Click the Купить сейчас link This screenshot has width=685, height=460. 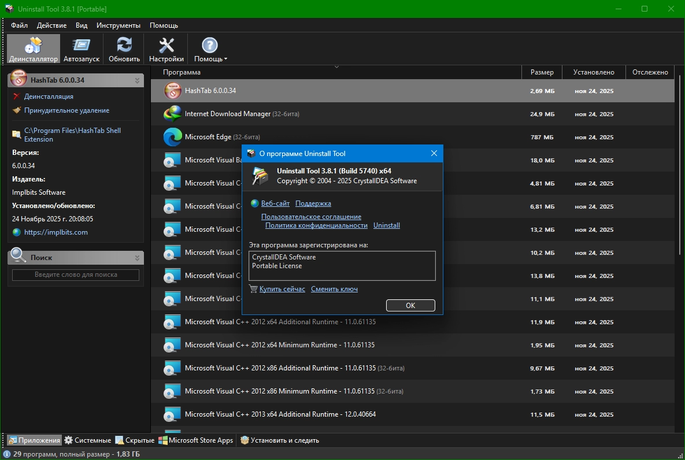tap(282, 289)
